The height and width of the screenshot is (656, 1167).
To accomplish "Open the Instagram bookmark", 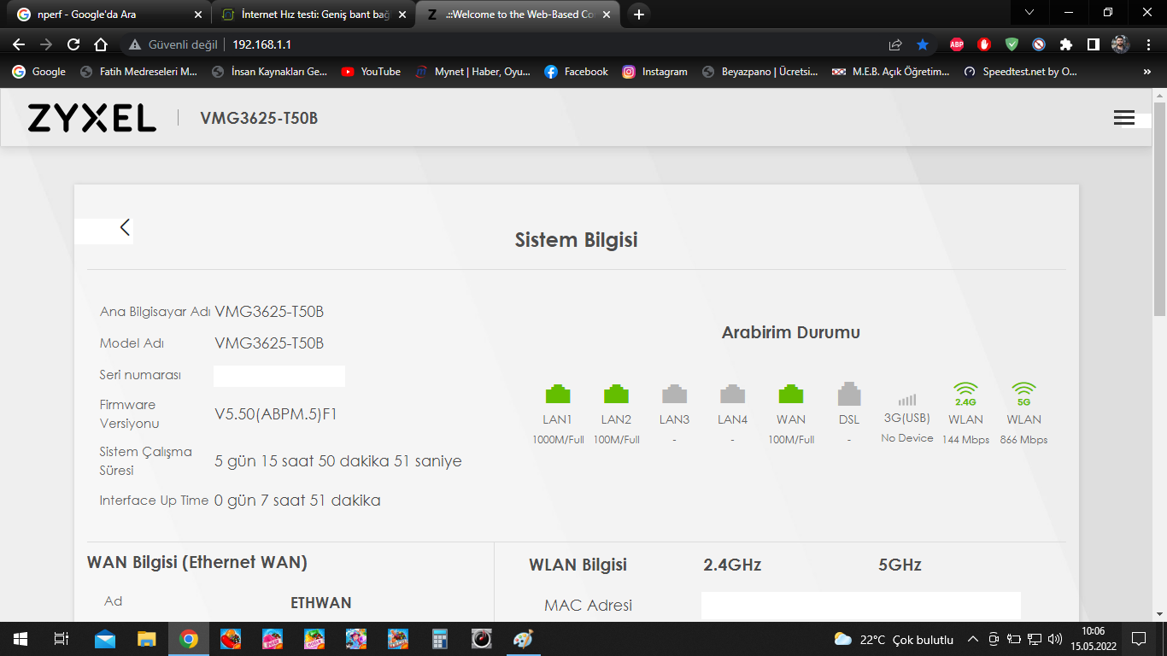I will click(655, 72).
